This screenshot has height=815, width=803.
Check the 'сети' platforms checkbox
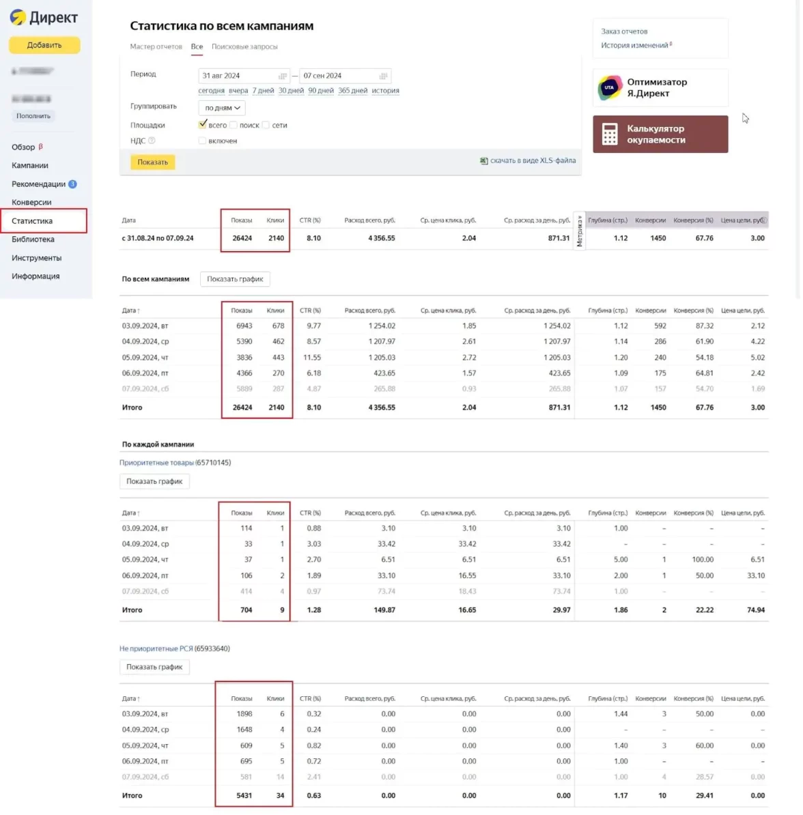pyautogui.click(x=266, y=126)
